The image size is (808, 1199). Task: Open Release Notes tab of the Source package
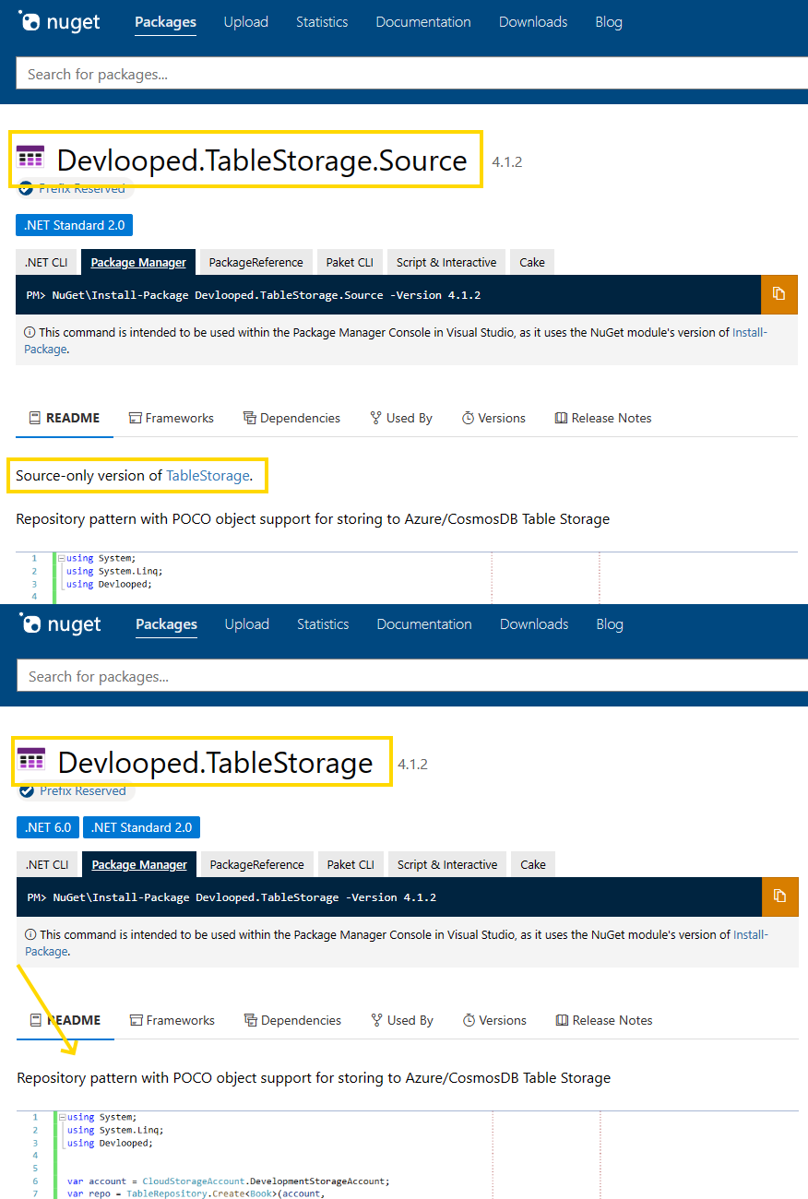603,418
